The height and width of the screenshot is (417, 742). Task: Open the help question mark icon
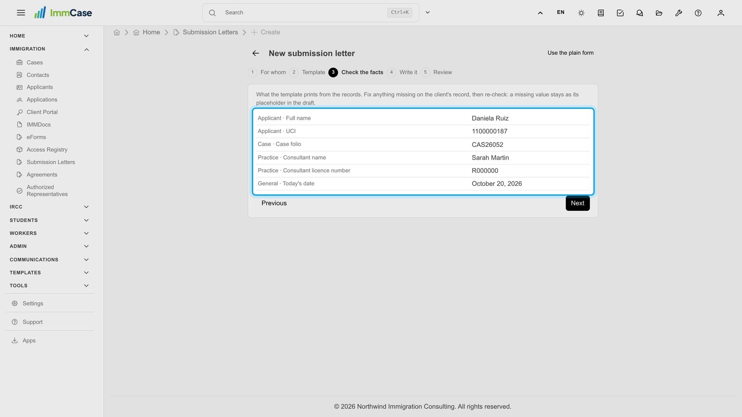(698, 13)
